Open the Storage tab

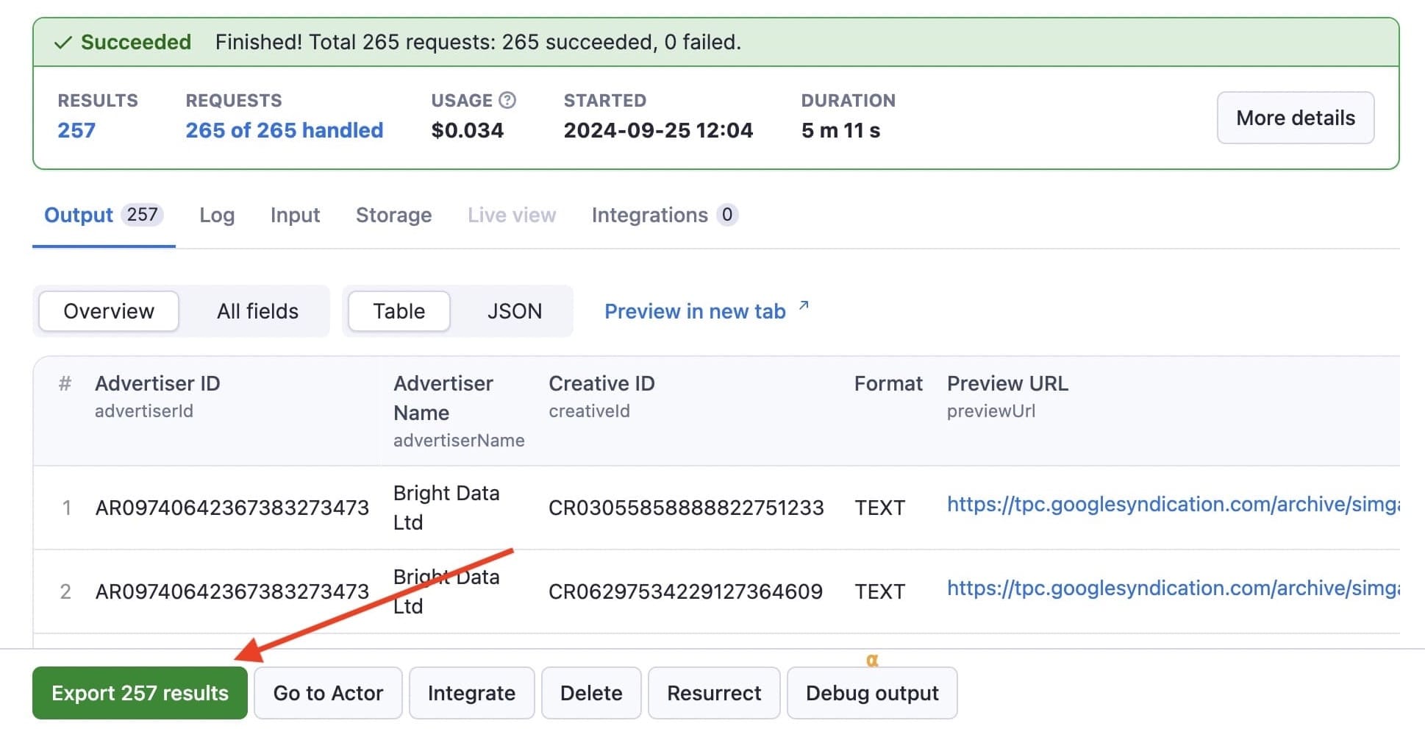tap(393, 215)
